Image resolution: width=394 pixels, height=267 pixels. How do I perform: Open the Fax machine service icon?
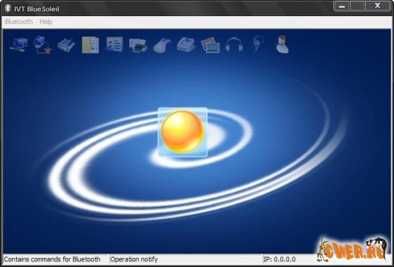(186, 45)
